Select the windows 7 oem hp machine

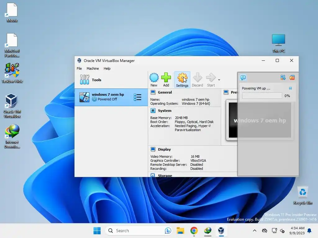click(111, 97)
